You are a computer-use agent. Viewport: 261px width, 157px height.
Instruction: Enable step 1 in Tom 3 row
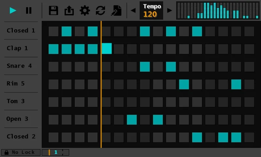[54, 102]
